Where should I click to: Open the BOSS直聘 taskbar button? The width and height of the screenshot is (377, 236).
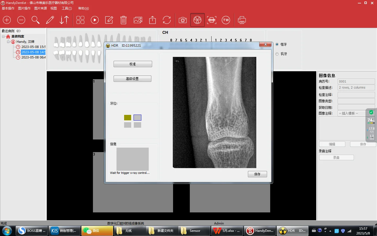[x=32, y=231]
